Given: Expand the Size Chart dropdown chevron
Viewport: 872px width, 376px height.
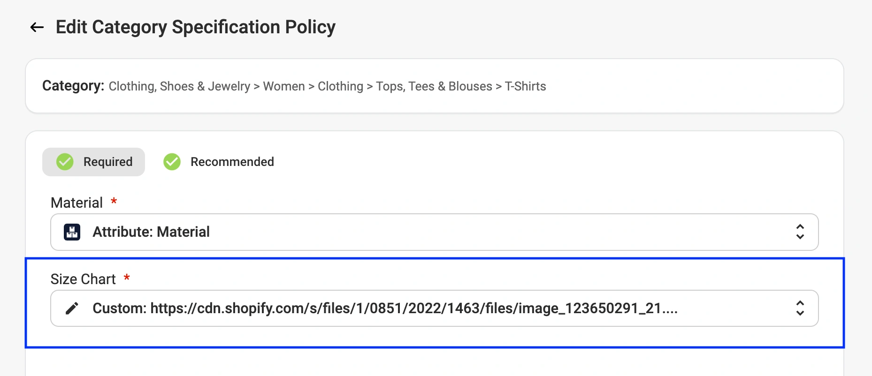Looking at the screenshot, I should click(800, 308).
